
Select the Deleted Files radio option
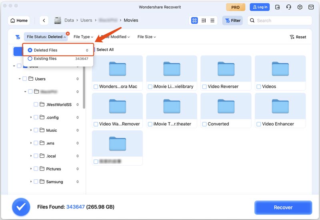pos(30,50)
